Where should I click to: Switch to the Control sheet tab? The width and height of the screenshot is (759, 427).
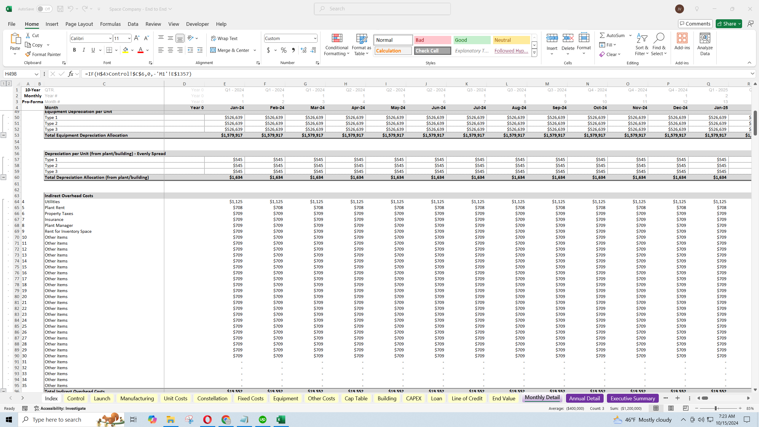[76, 398]
